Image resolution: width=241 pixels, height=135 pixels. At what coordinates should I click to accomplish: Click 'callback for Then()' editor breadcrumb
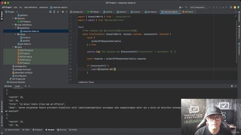[x=86, y=82]
